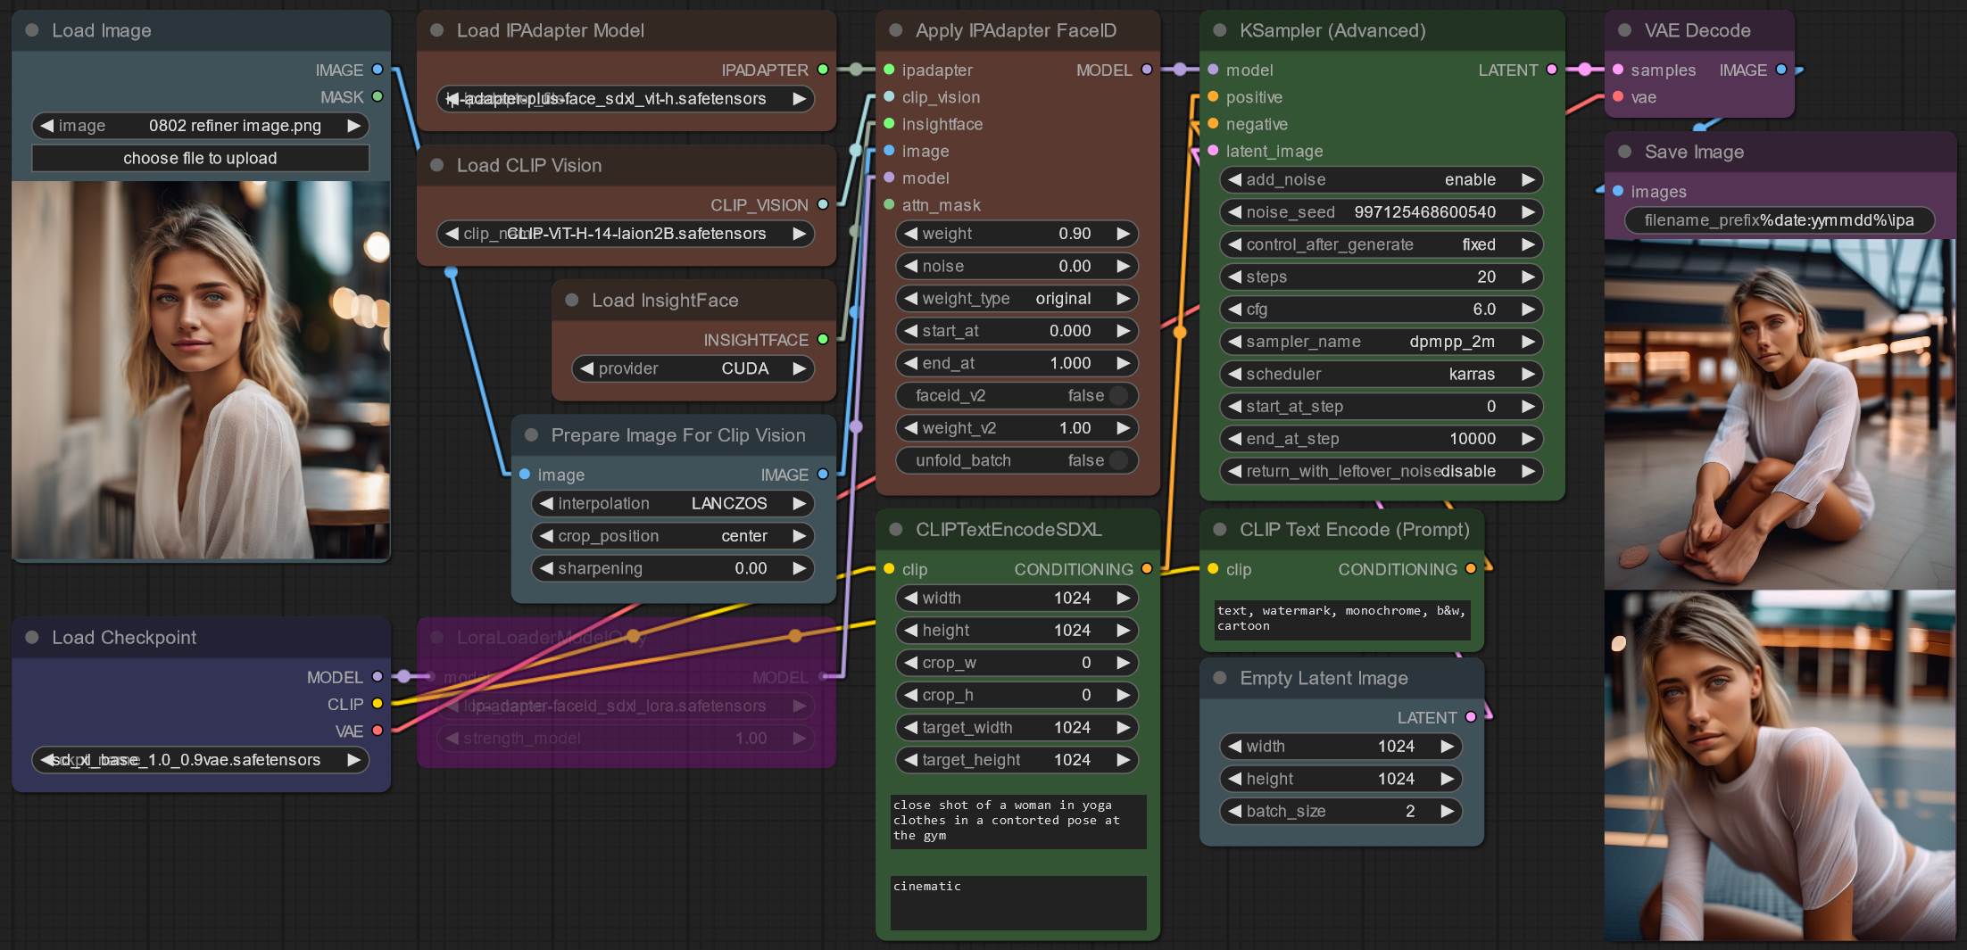Open the provider dropdown set to CUDA
The image size is (1967, 950).
point(693,368)
